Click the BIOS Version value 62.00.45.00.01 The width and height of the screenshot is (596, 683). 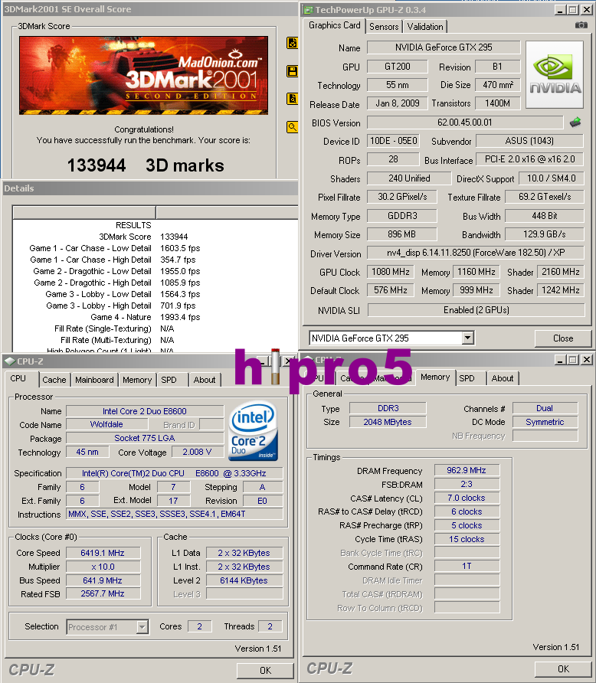(464, 123)
